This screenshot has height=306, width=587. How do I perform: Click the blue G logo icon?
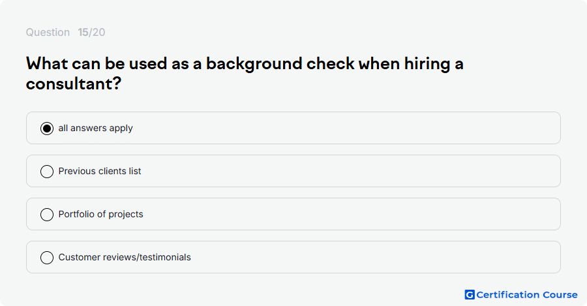(x=470, y=295)
